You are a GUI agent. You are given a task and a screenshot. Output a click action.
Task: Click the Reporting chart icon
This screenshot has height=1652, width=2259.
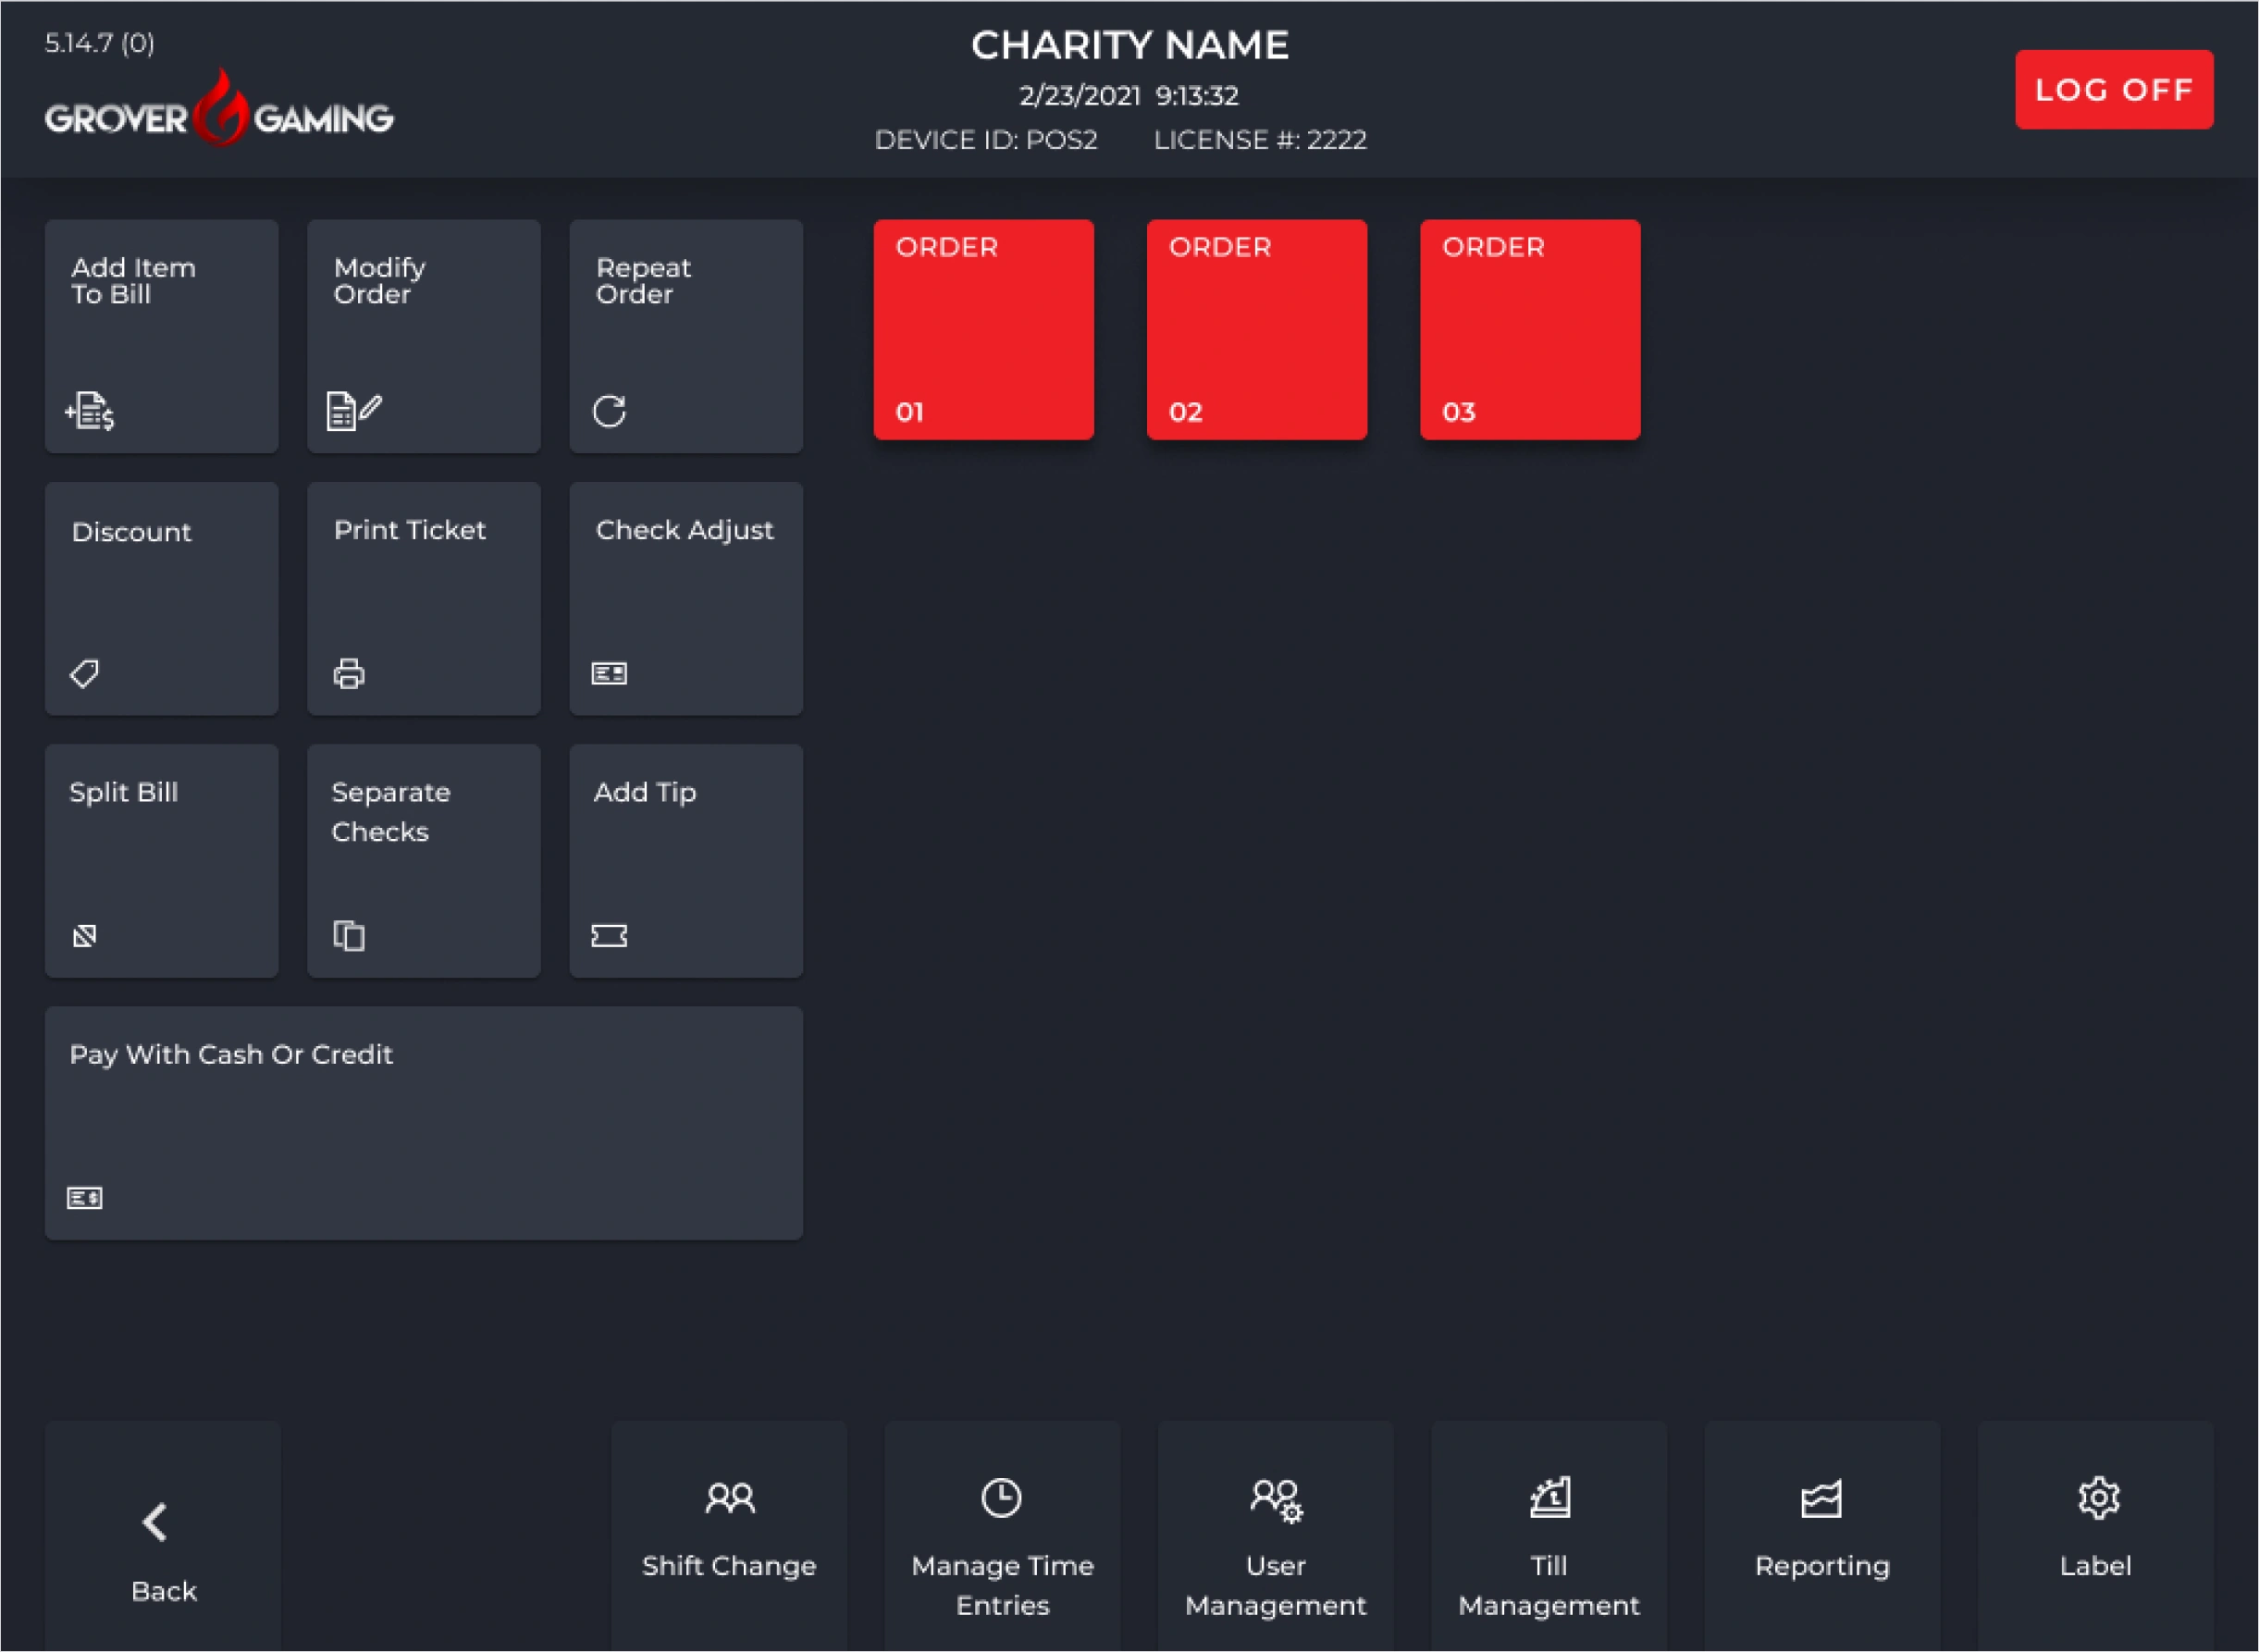[x=1821, y=1500]
